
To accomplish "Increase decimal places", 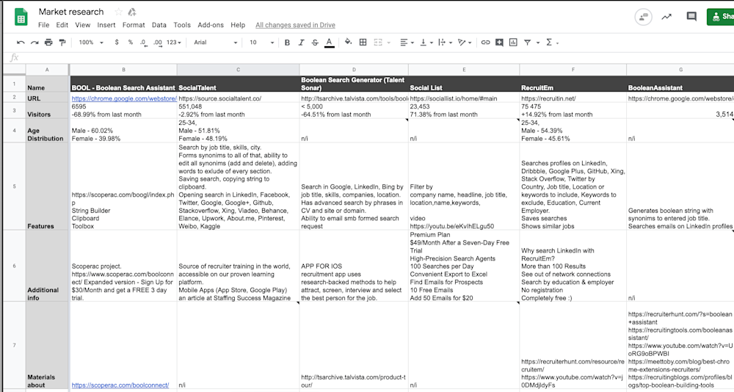I will point(158,43).
